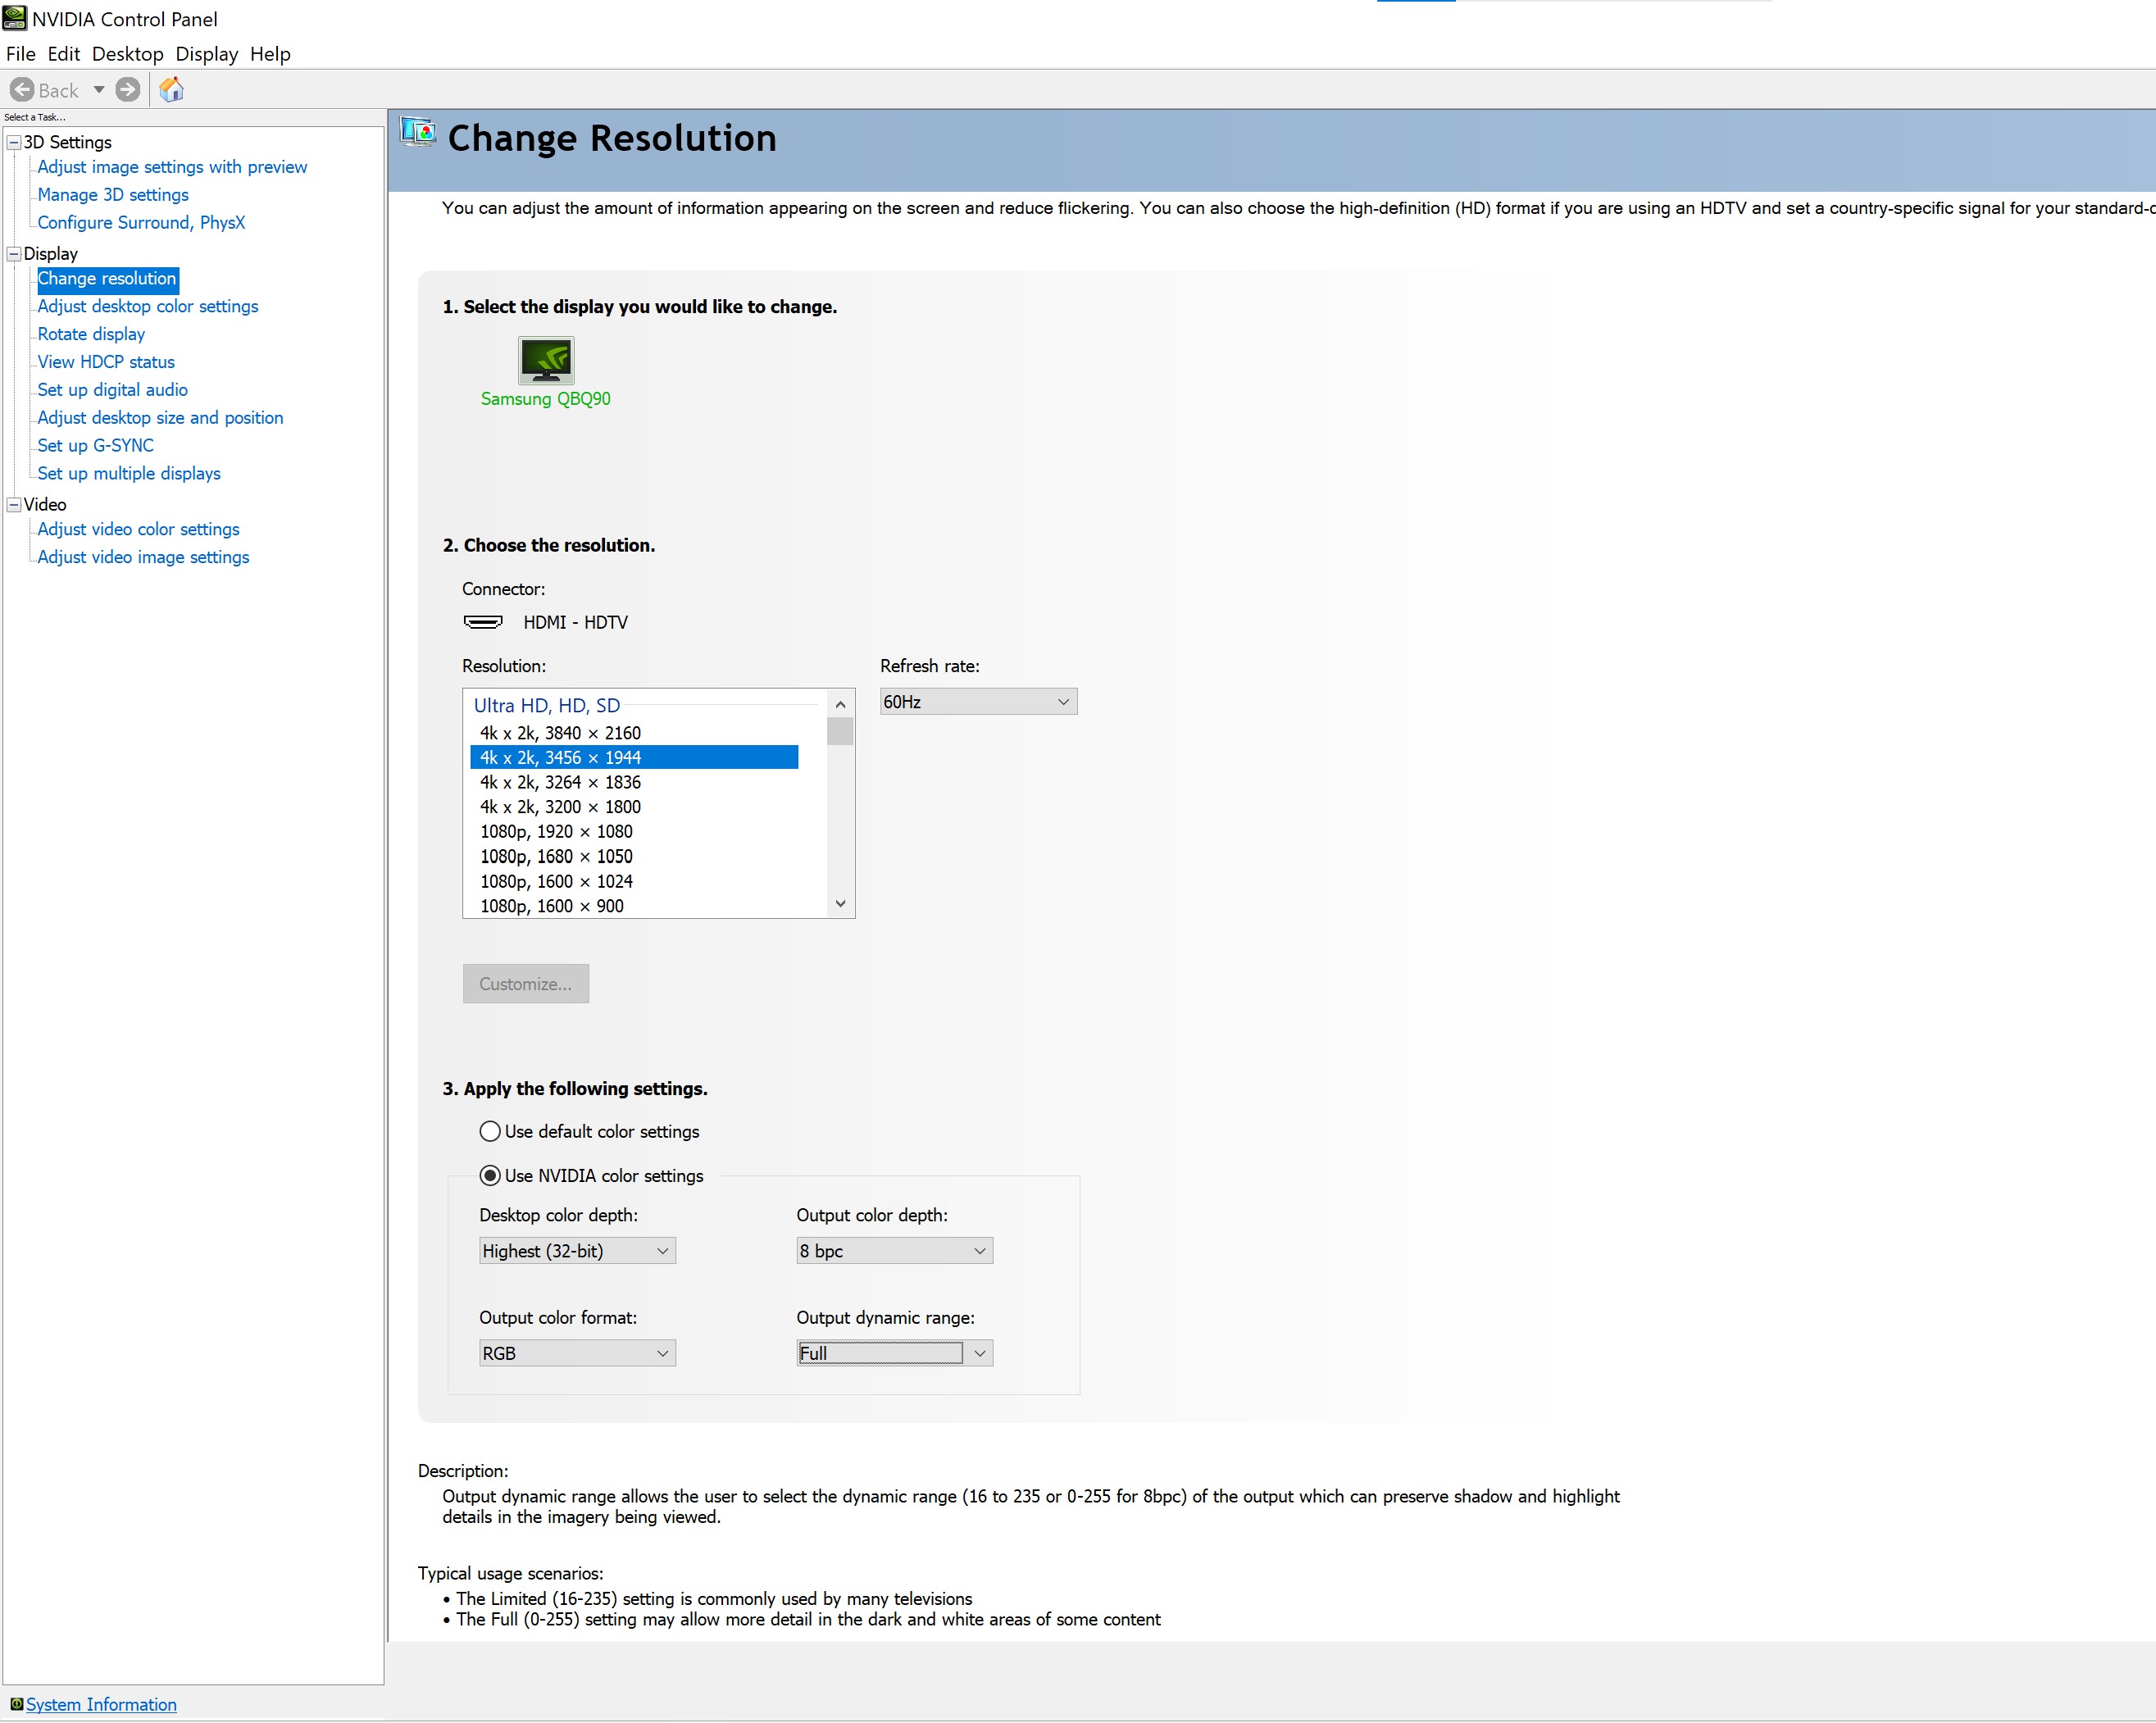Screen dimensions: 2156x1723
Task: Click the System Information link
Action: (x=101, y=1704)
